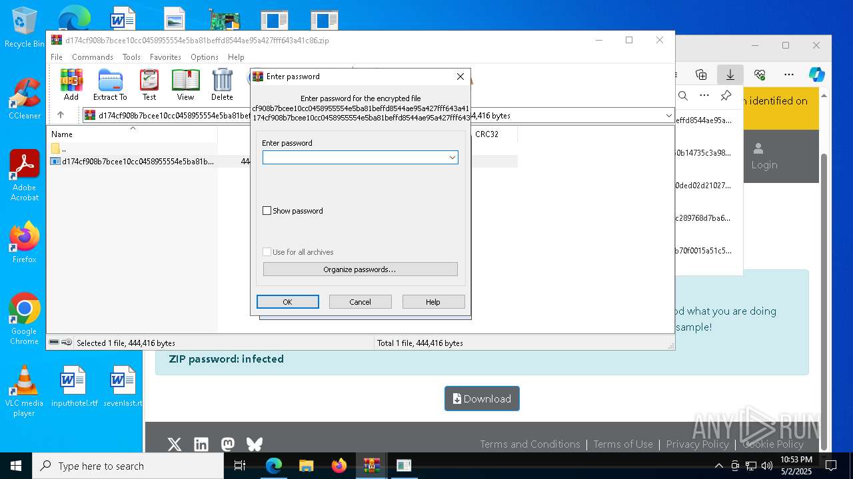853x479 pixels.
Task: Click the Add toolbar icon in WinRAR
Action: click(x=71, y=84)
